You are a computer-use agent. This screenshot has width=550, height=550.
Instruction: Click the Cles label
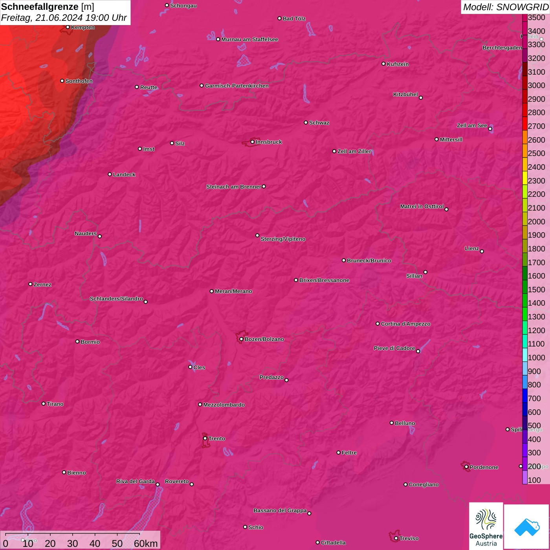(199, 367)
